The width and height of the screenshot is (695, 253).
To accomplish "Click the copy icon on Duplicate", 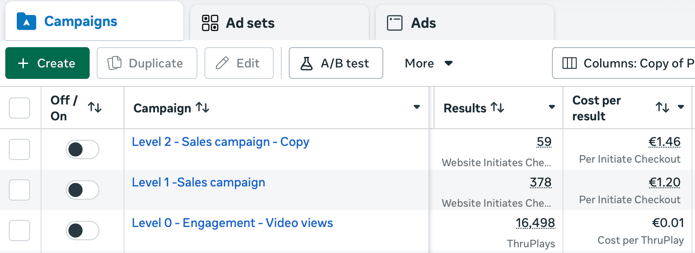I will (x=115, y=63).
